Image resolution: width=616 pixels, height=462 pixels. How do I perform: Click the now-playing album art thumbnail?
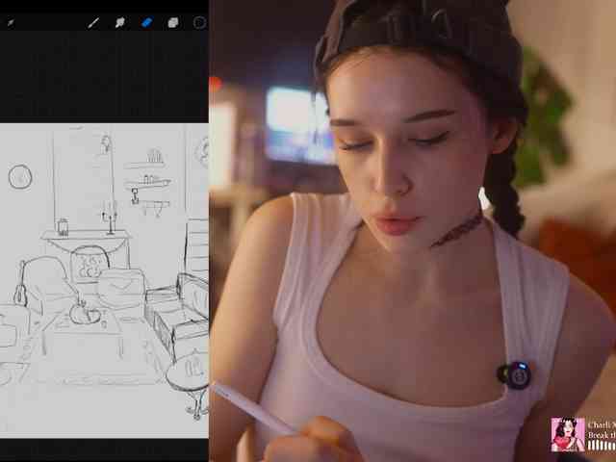567,434
